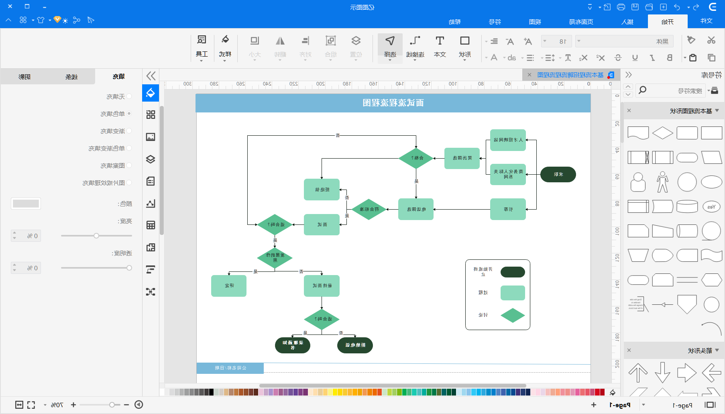Screen dimensions: 725x414
Task: Click the 颜色 fill color swatch
Action: (x=26, y=204)
